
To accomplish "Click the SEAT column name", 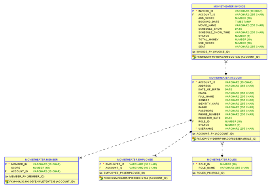I will tap(202, 47).
